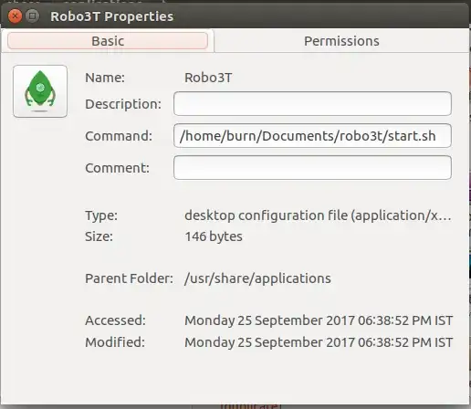Click the Robo3T rocket icon button
Viewport: 471px width, 409px height.
(x=40, y=91)
